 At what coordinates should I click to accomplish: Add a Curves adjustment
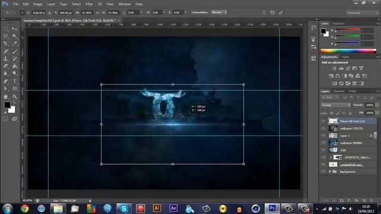(x=348, y=68)
